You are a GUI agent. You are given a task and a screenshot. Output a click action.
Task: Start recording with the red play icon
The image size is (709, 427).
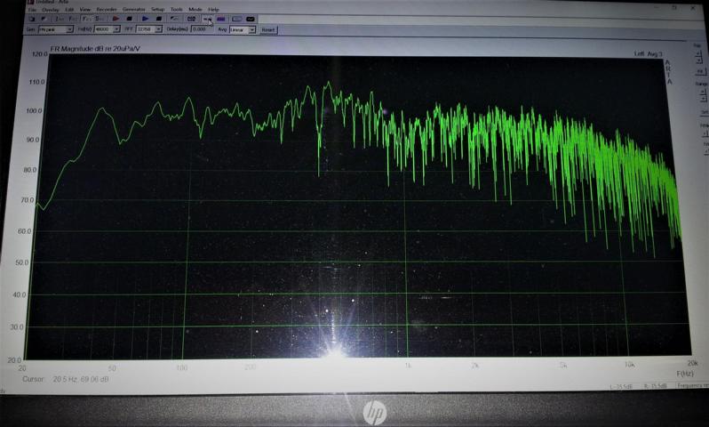[x=116, y=19]
